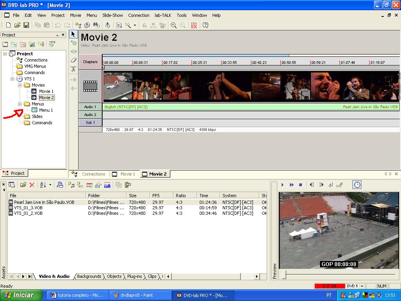Step to the previous frame in preview
401x301 pixels.
pos(312,185)
